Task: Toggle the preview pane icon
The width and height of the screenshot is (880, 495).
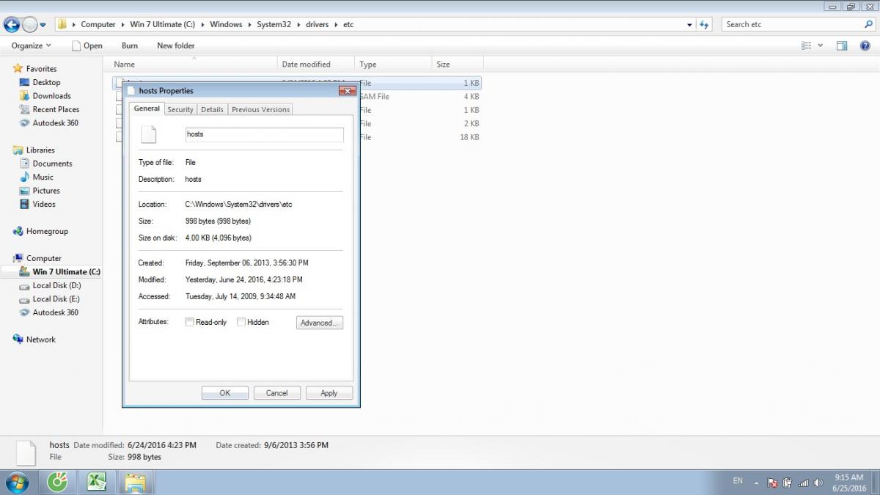Action: [x=842, y=45]
